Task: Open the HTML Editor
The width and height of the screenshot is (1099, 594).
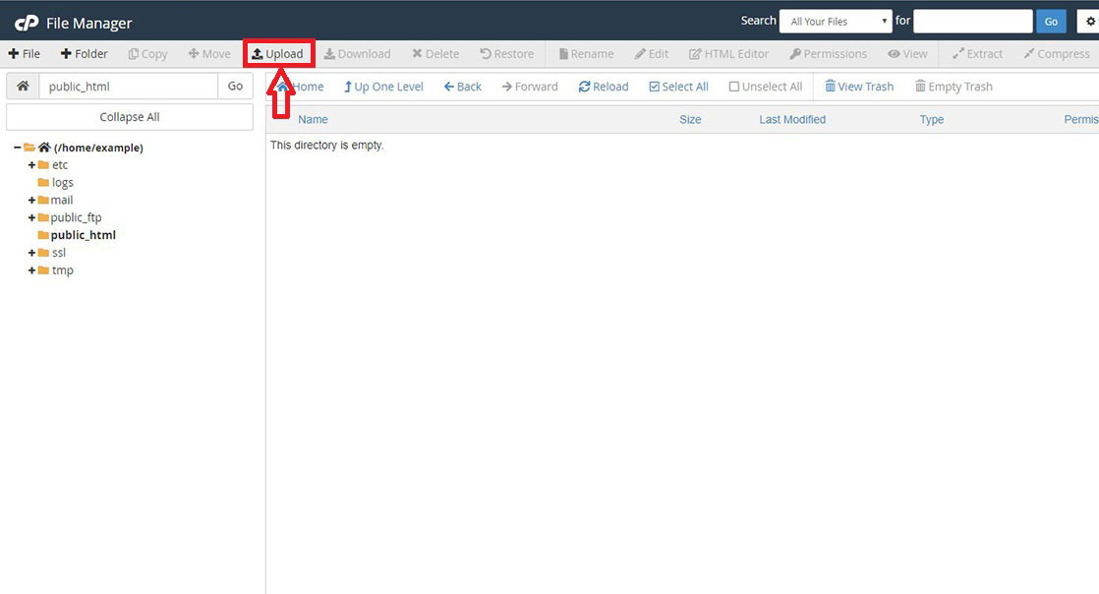Action: tap(729, 54)
